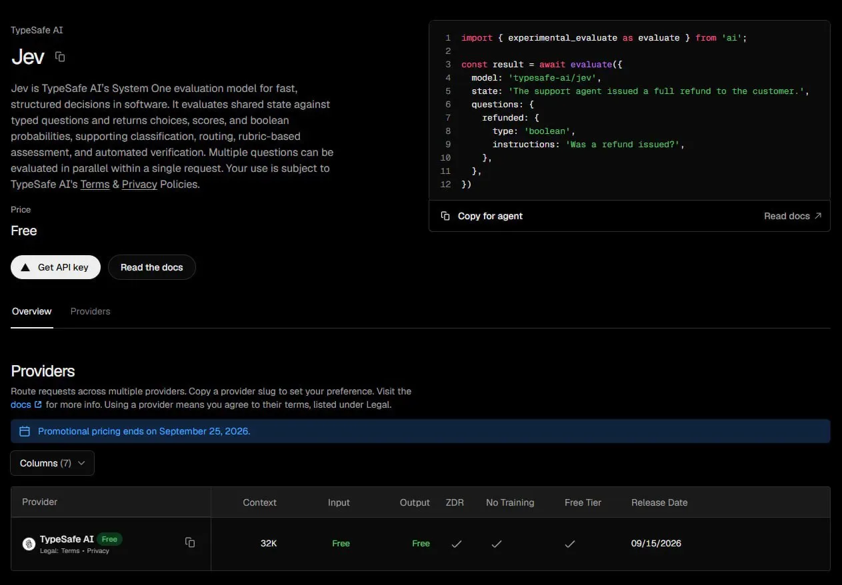842x585 pixels.
Task: Click the calendar icon in promotional banner
Action: [x=25, y=431]
